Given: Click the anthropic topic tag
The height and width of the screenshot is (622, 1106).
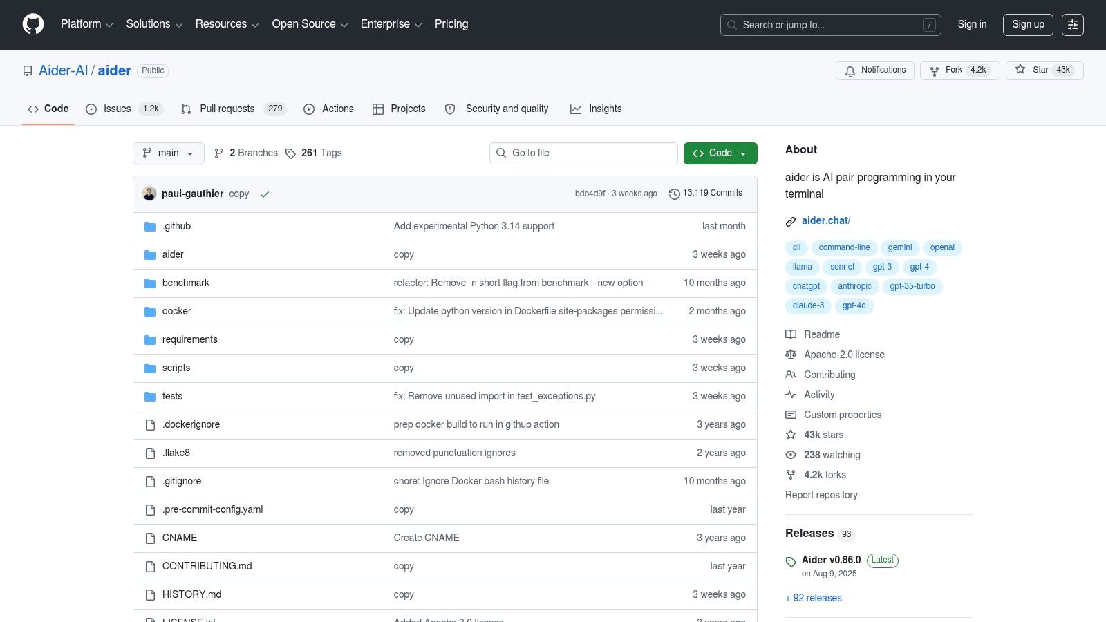Looking at the screenshot, I should point(854,286).
